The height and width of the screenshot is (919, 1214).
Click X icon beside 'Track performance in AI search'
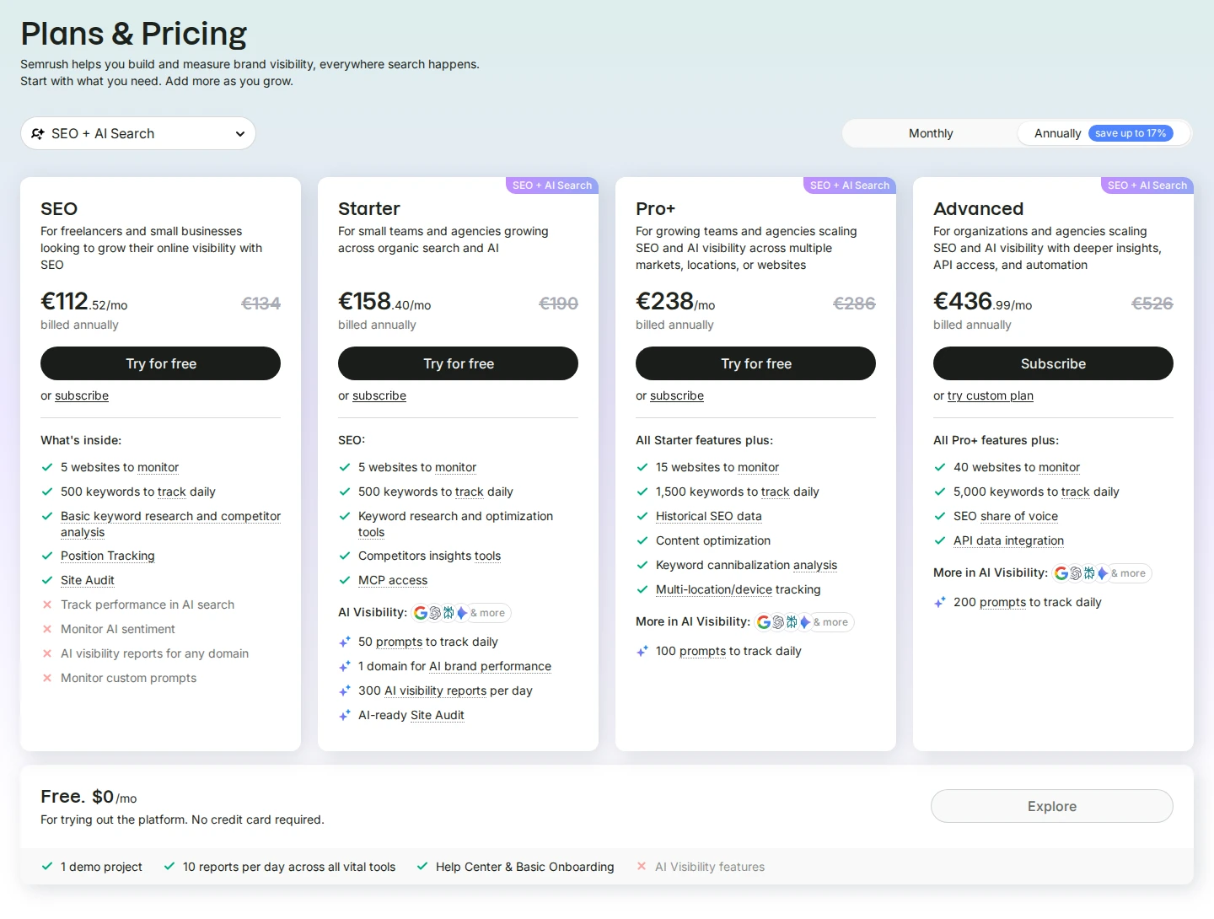point(47,605)
